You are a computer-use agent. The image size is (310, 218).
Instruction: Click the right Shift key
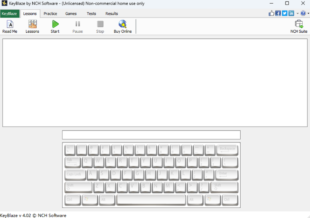pyautogui.click(x=224, y=187)
